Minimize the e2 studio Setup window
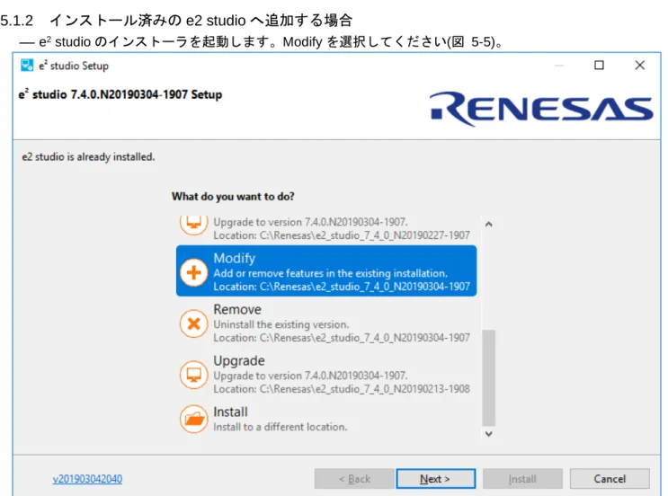Image resolution: width=668 pixels, height=496 pixels. tap(559, 65)
